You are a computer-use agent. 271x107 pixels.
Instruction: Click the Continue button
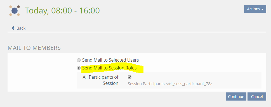[236, 97]
